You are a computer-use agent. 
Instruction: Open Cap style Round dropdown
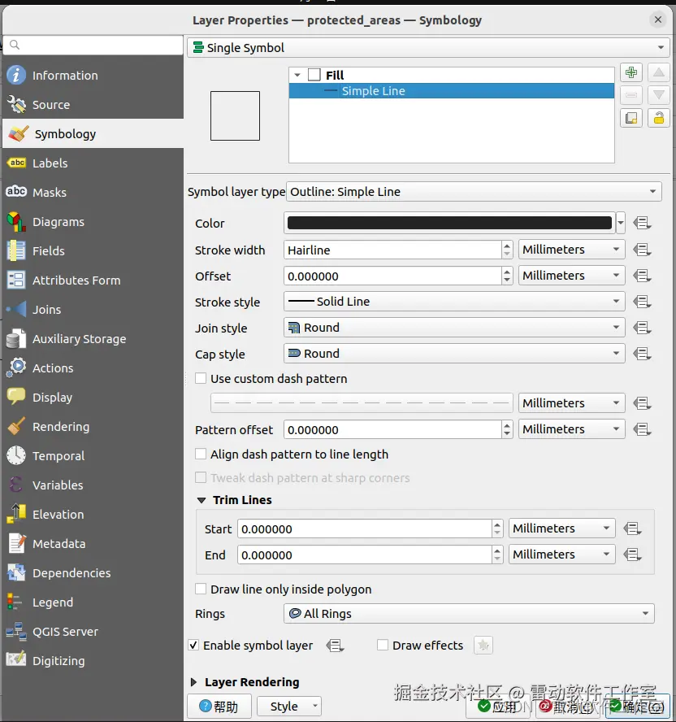454,354
